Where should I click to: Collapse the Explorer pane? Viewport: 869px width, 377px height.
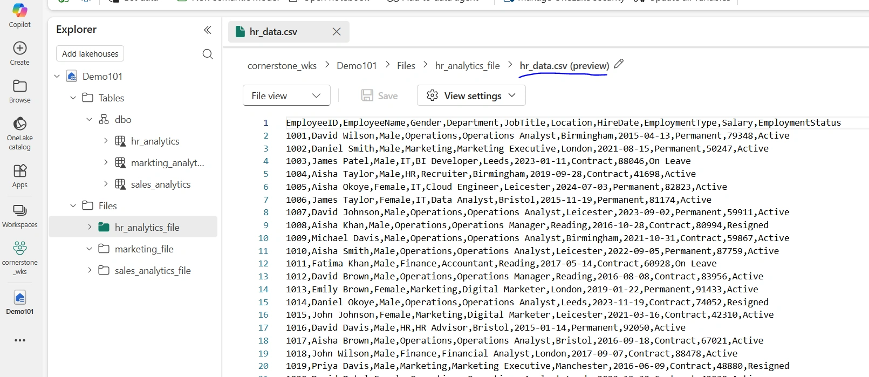(x=208, y=30)
